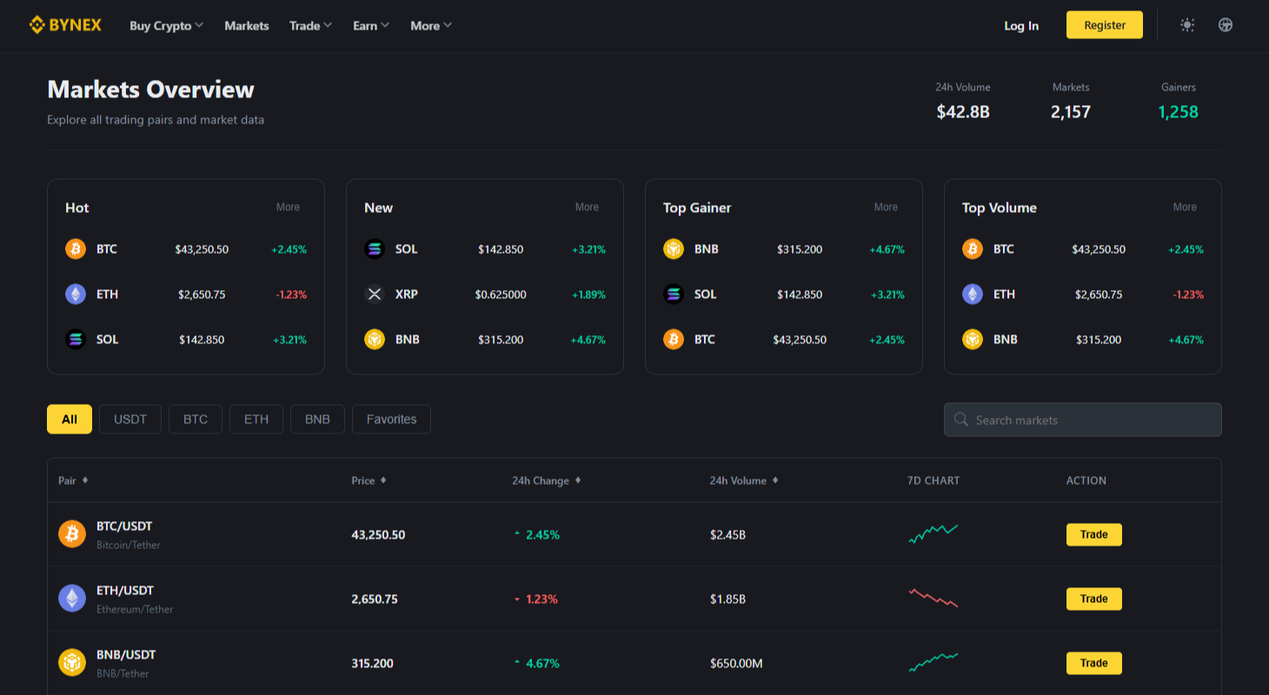The height and width of the screenshot is (695, 1269).
Task: Click the Bitcoin icon in Hot card
Action: click(x=76, y=249)
